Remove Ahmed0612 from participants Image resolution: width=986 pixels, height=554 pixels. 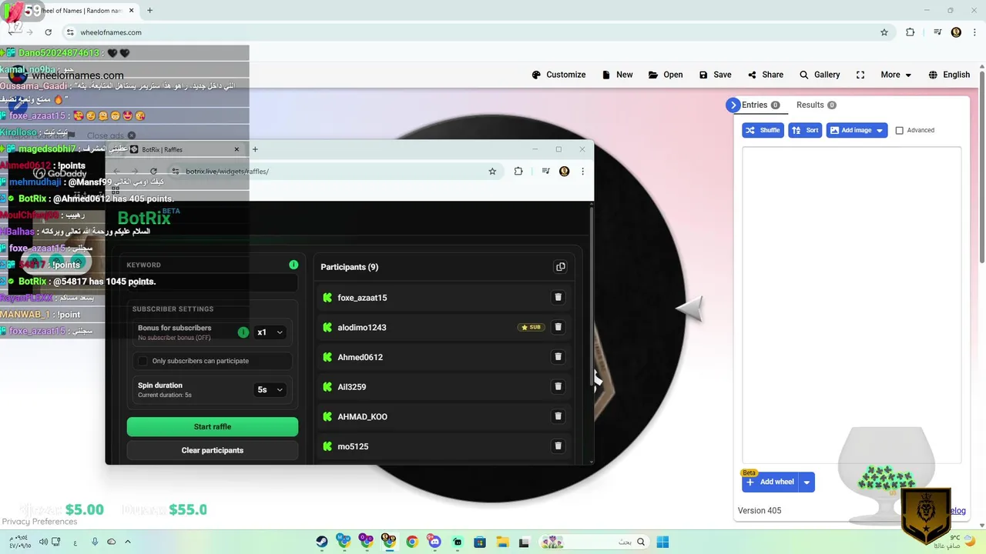click(558, 357)
